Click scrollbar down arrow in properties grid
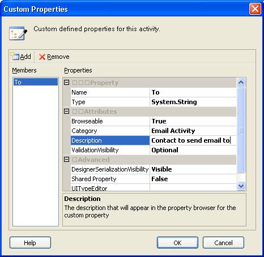 241,186
